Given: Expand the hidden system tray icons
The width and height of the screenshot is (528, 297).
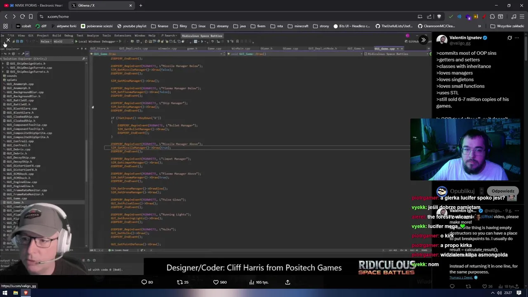Looking at the screenshot, I should [x=493, y=293].
